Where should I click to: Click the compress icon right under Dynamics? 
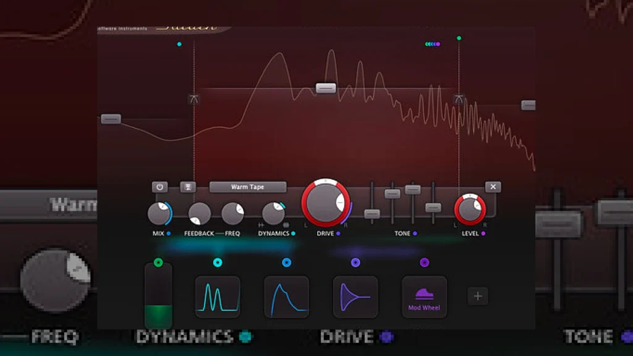(286, 225)
